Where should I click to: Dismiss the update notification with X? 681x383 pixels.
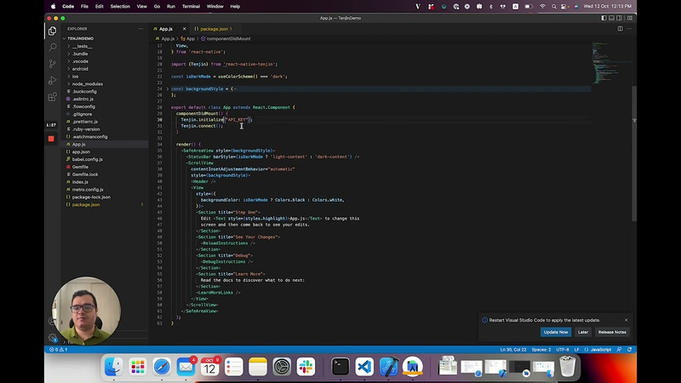click(627, 320)
